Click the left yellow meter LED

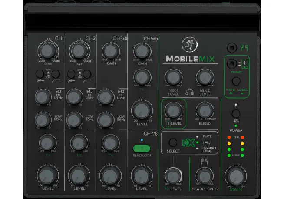[x=229, y=143]
